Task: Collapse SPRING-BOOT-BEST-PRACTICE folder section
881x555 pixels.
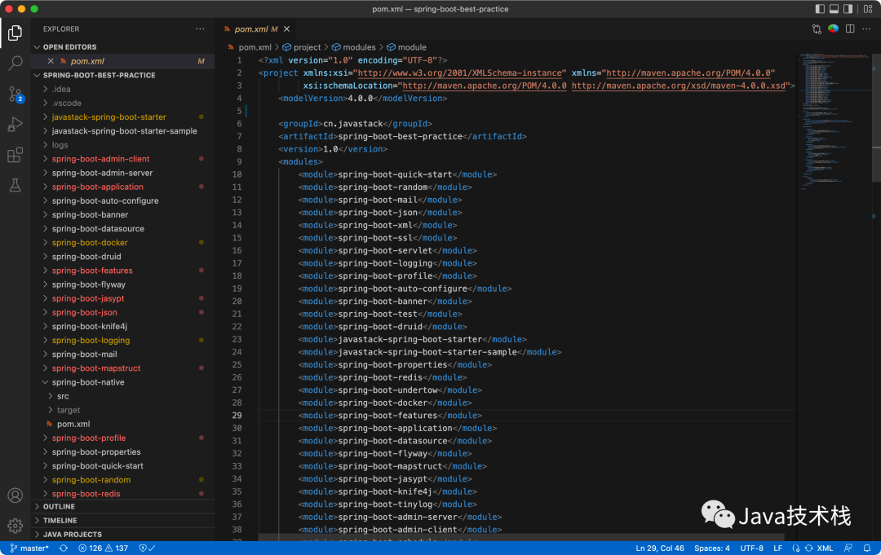Action: pos(123,75)
